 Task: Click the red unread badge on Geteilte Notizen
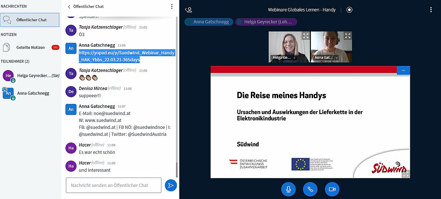(x=55, y=47)
